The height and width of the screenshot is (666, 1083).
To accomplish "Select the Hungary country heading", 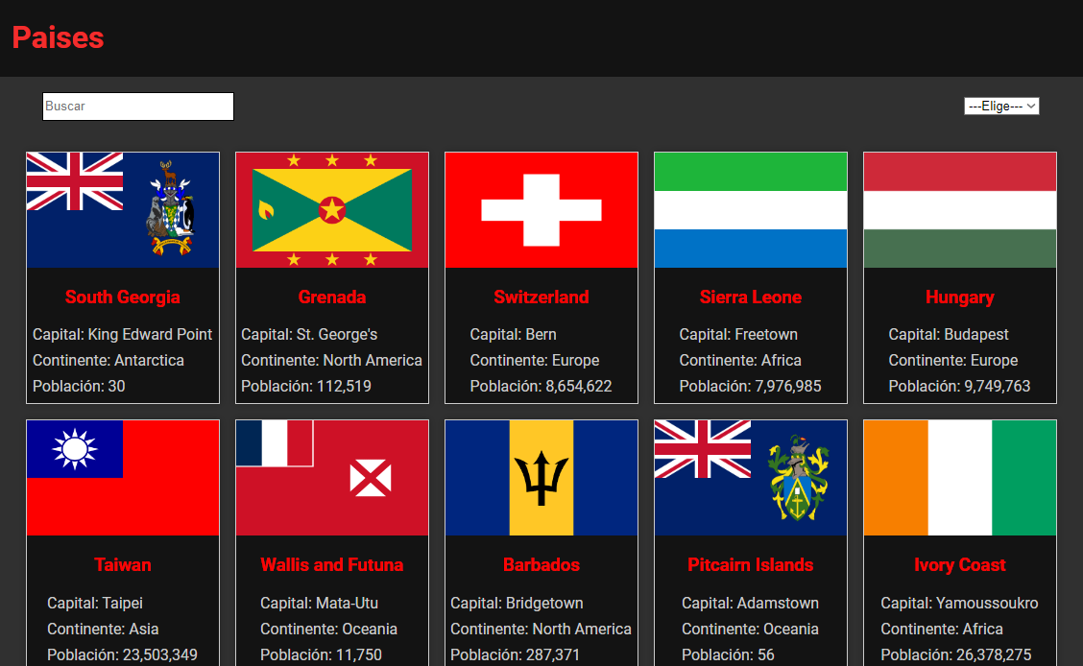I will pos(960,297).
